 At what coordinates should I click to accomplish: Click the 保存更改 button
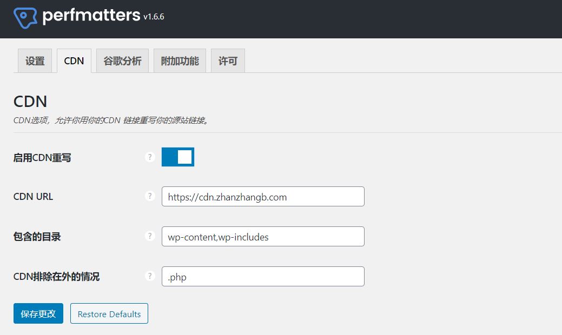pyautogui.click(x=38, y=313)
